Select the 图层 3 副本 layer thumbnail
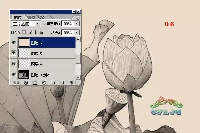Screen dimensions: 200x133 point(24,74)
